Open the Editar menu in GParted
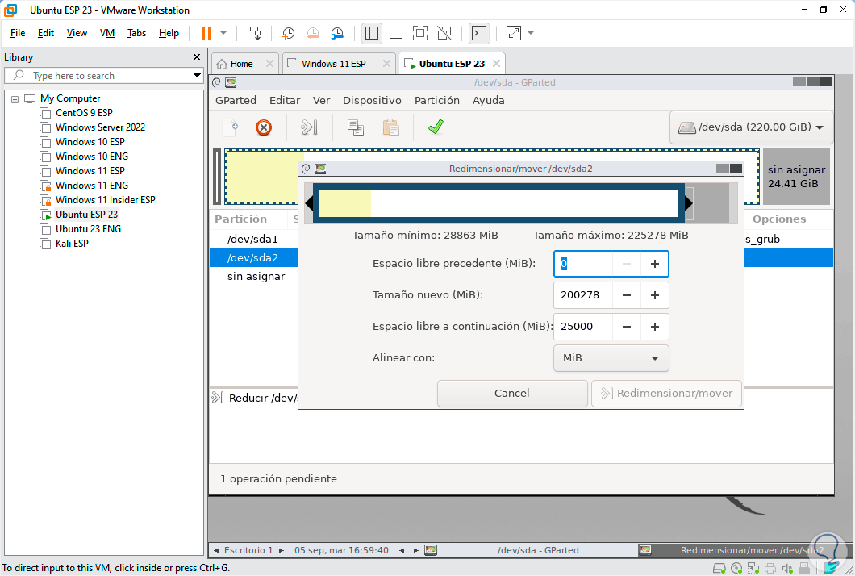Image resolution: width=855 pixels, height=576 pixels. click(285, 100)
